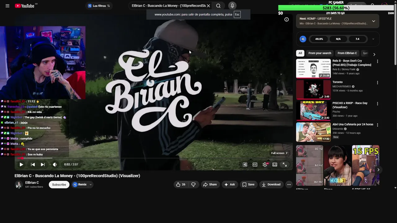Click the search magnifier button

pyautogui.click(x=218, y=6)
